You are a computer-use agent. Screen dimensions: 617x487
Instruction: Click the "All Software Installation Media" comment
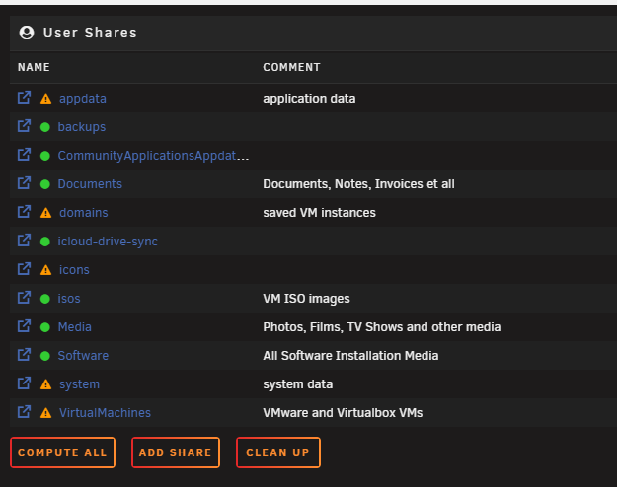coord(350,356)
